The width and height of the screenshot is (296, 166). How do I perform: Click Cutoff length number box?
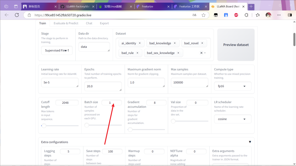[67, 103]
